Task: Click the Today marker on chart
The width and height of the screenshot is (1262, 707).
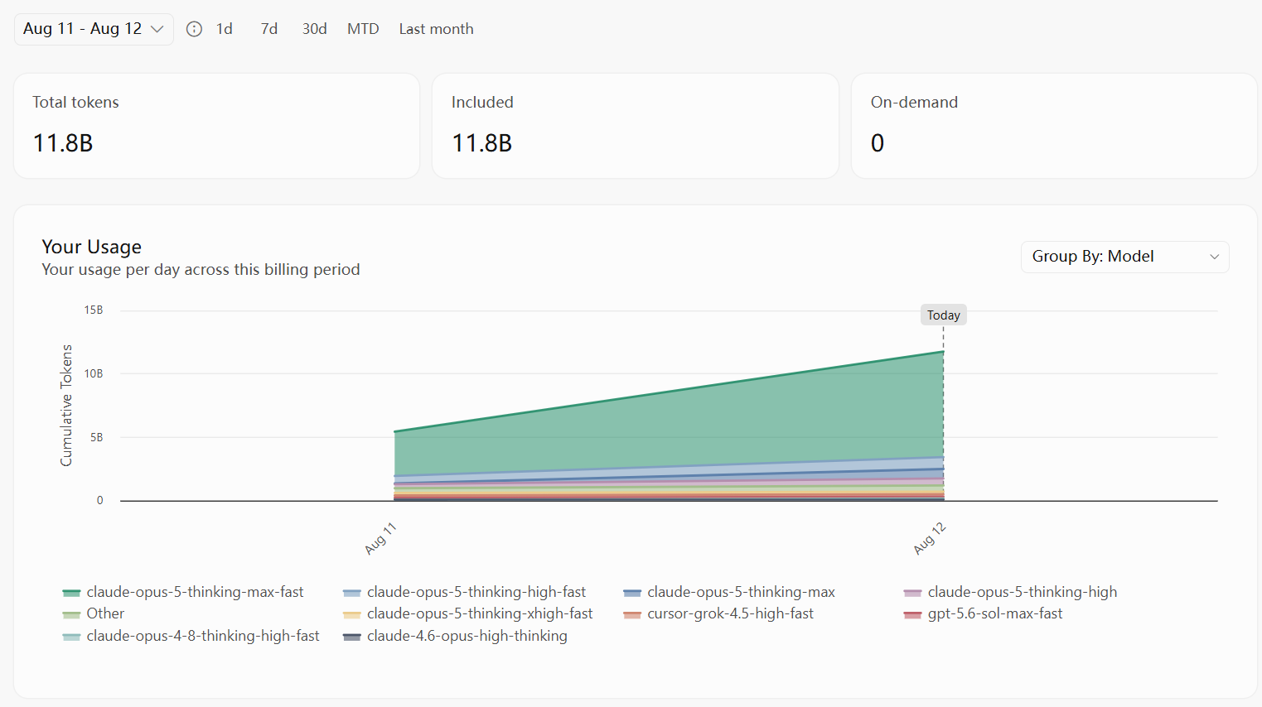Action: pos(944,315)
